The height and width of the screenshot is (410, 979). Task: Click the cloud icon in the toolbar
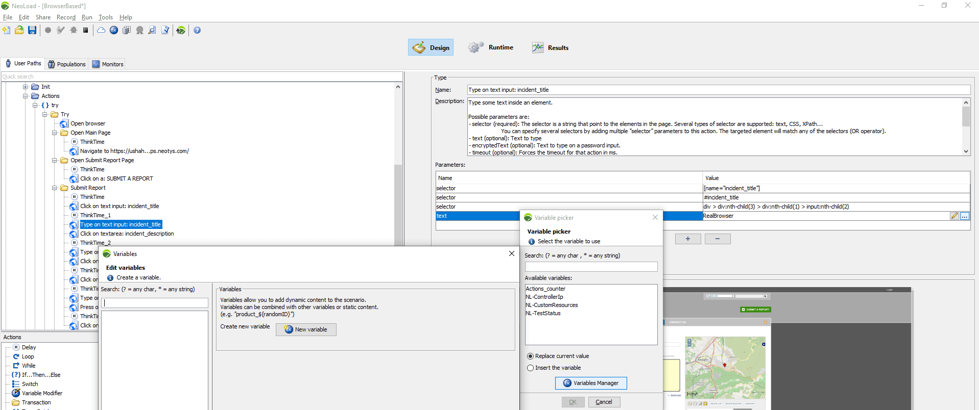[x=101, y=30]
